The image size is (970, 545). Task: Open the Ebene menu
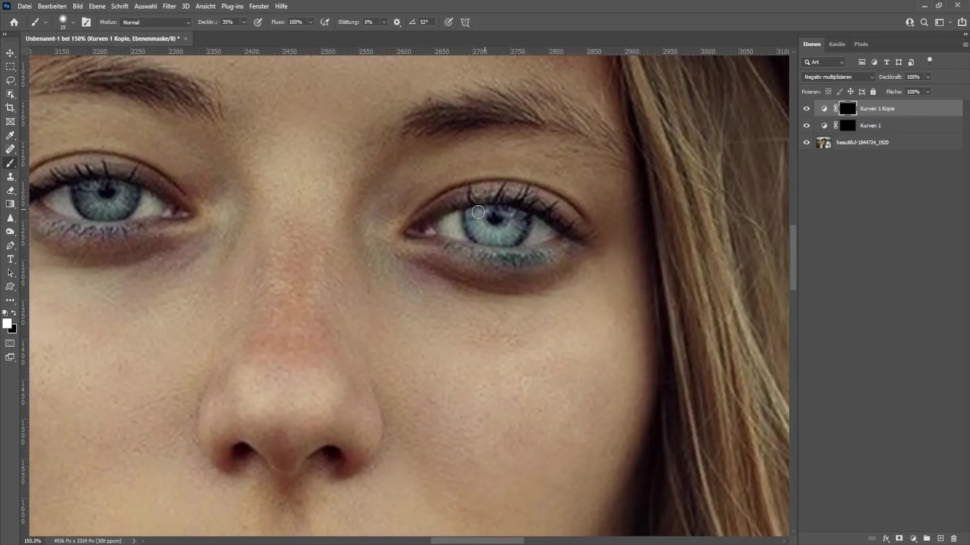(x=97, y=6)
